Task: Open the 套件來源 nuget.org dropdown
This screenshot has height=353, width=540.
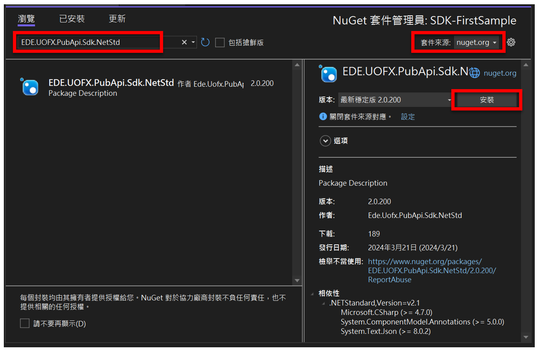Action: click(x=476, y=42)
